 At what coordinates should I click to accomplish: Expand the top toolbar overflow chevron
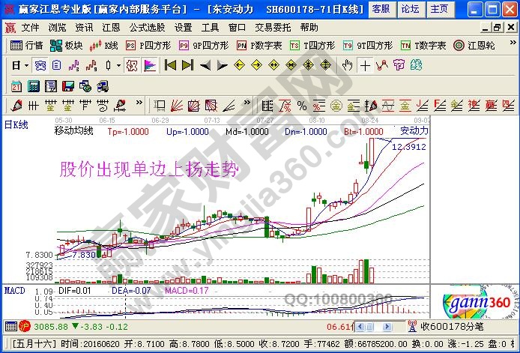point(513,43)
